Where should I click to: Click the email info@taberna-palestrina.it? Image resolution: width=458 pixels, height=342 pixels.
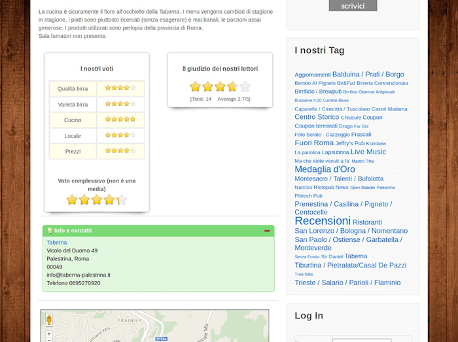pos(79,275)
